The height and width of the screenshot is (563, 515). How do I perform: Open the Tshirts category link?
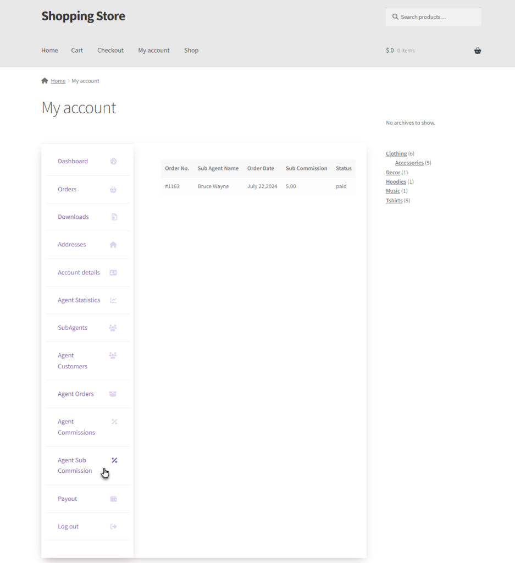point(394,200)
